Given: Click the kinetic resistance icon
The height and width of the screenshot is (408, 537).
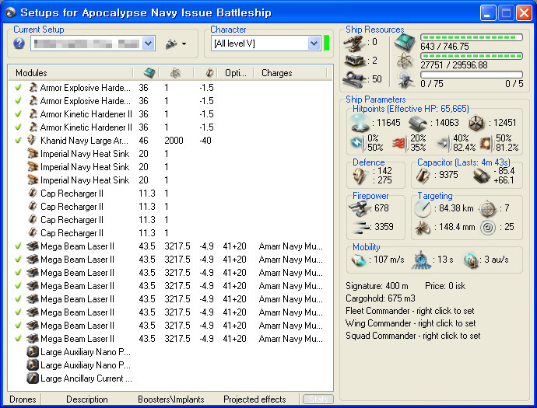Looking at the screenshot, I should (444, 143).
